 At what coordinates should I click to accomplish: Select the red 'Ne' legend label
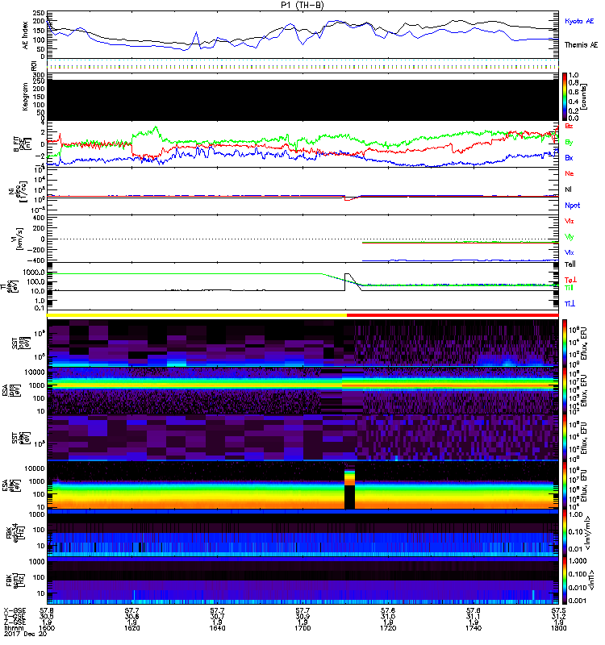(570, 173)
